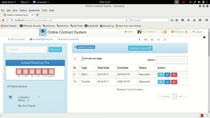Open the Tools menu
Viewport: 210px width, 118px height.
(45, 10)
